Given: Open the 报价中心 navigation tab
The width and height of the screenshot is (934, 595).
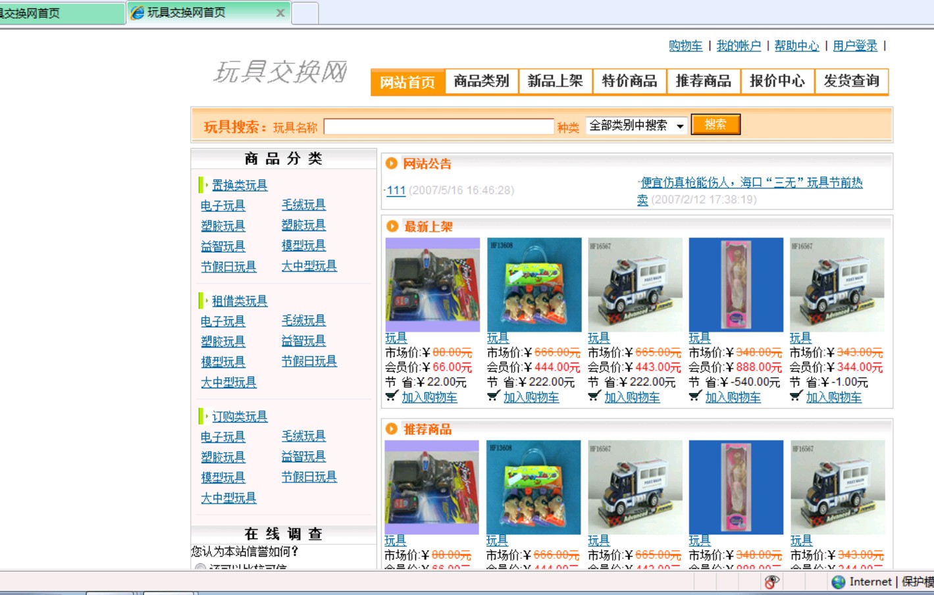Looking at the screenshot, I should pyautogui.click(x=777, y=81).
